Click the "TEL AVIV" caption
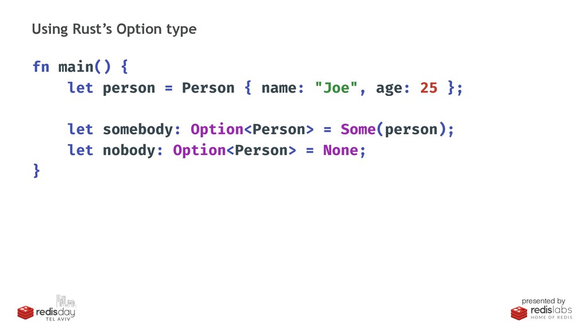The height and width of the screenshot is (331, 588). (58, 319)
